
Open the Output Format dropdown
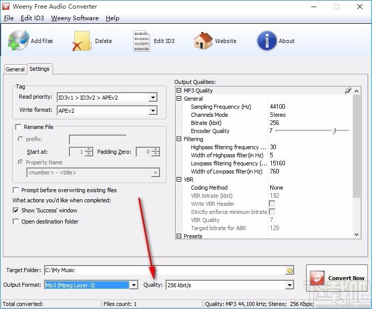[x=134, y=285]
